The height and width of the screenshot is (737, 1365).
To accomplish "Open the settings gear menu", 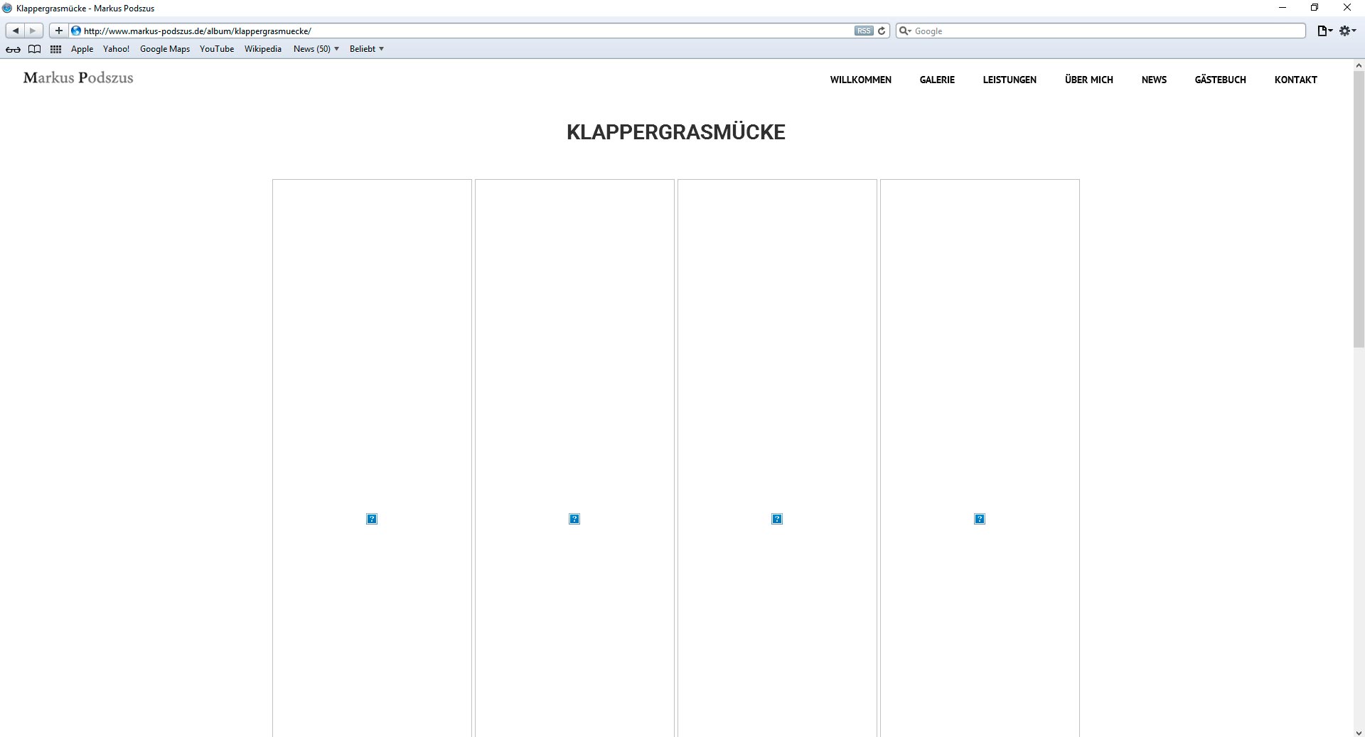I will (x=1347, y=31).
